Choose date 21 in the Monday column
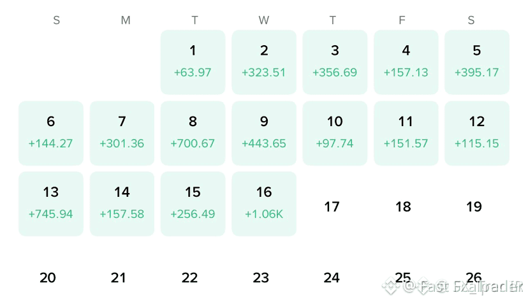This screenshot has width=528, height=302. tap(119, 278)
